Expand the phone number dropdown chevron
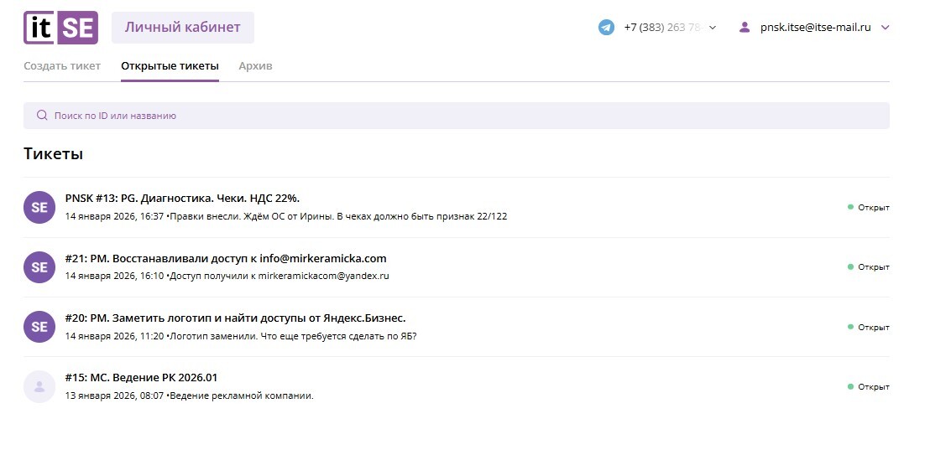Viewport: 930px width, 455px height. [x=713, y=28]
